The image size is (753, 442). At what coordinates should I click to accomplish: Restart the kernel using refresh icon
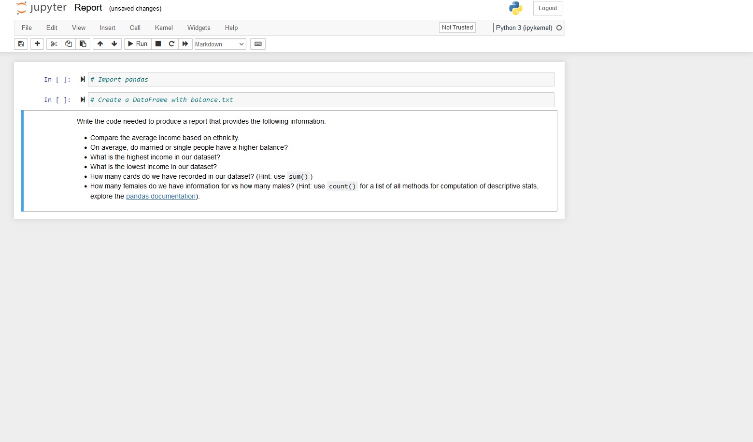pos(171,44)
